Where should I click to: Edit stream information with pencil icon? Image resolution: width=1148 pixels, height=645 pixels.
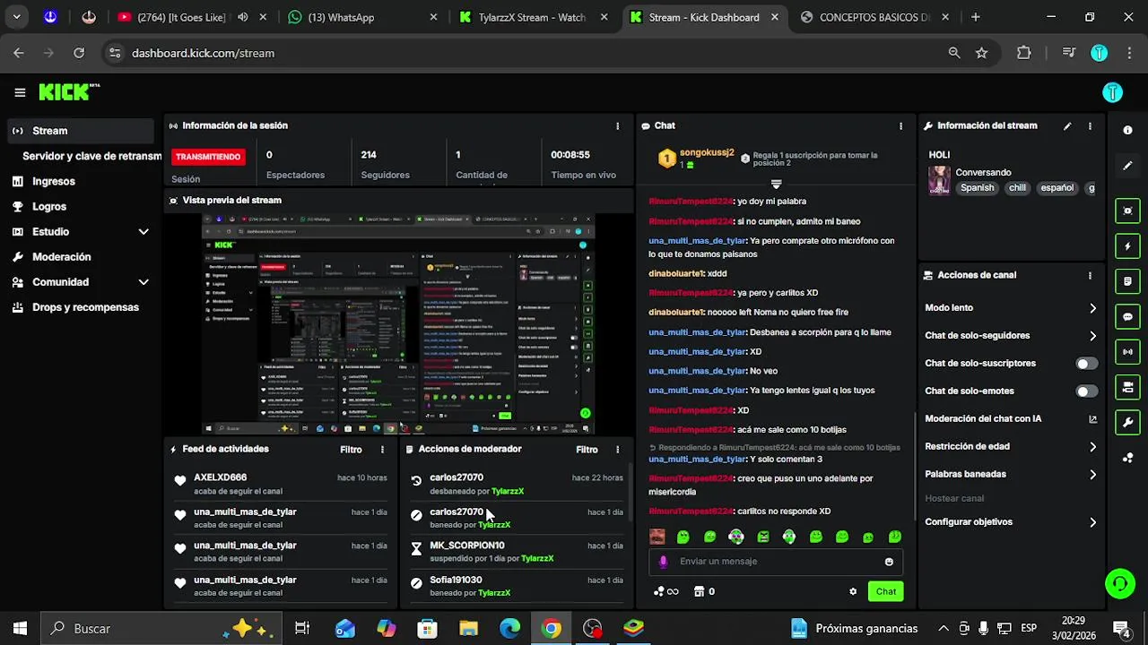(x=1067, y=126)
